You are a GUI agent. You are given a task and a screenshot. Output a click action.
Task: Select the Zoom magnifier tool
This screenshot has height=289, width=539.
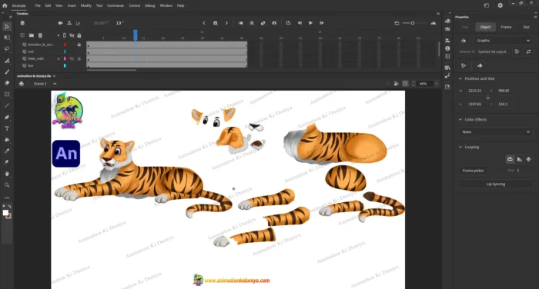coord(7,185)
